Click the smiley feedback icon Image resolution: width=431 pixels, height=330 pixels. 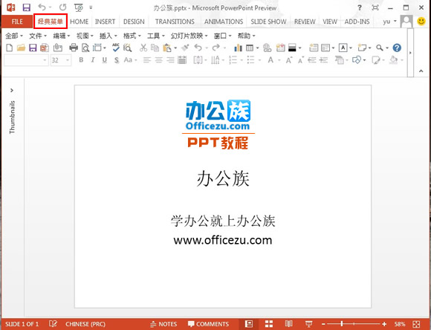(x=421, y=21)
